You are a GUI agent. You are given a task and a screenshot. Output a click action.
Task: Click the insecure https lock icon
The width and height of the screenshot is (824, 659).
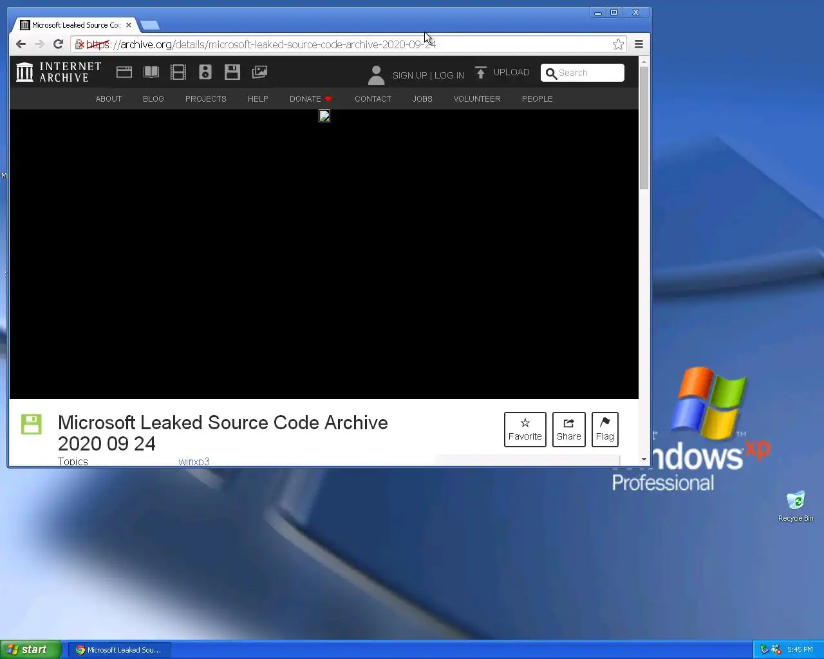[x=80, y=44]
